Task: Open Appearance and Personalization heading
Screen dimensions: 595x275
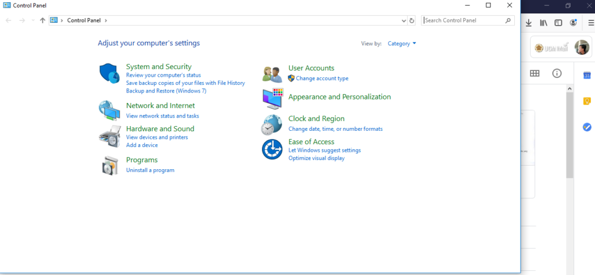Action: (x=339, y=97)
